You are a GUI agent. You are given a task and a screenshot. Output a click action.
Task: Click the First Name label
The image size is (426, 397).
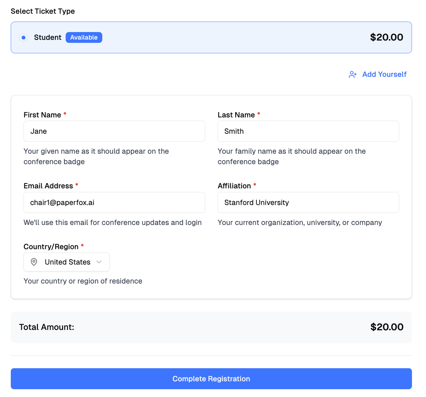[x=42, y=115]
